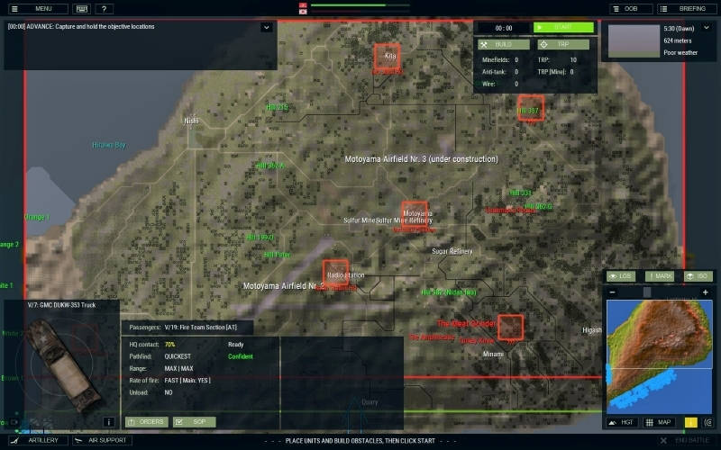Click the GMC DUKW-353 truck image

(62, 365)
